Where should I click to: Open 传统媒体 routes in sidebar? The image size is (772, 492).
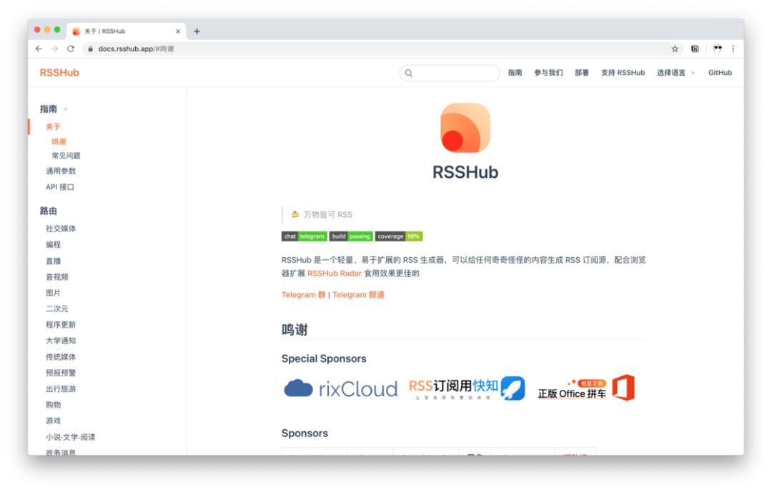61,357
